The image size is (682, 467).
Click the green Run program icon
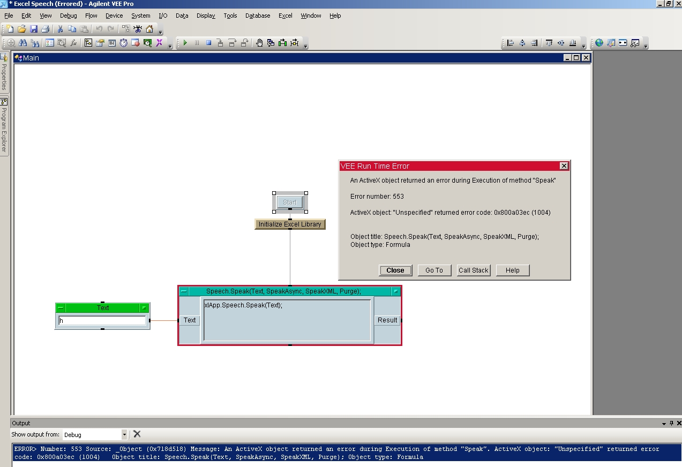[x=185, y=43]
